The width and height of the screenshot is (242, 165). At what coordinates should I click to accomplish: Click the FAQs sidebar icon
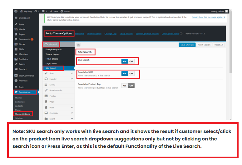tap(16, 49)
